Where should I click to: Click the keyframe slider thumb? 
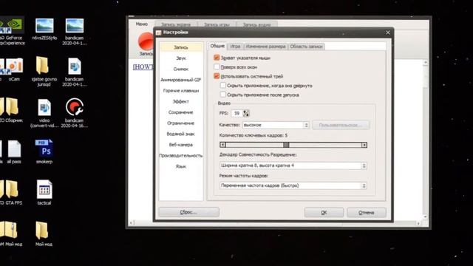coord(286,145)
